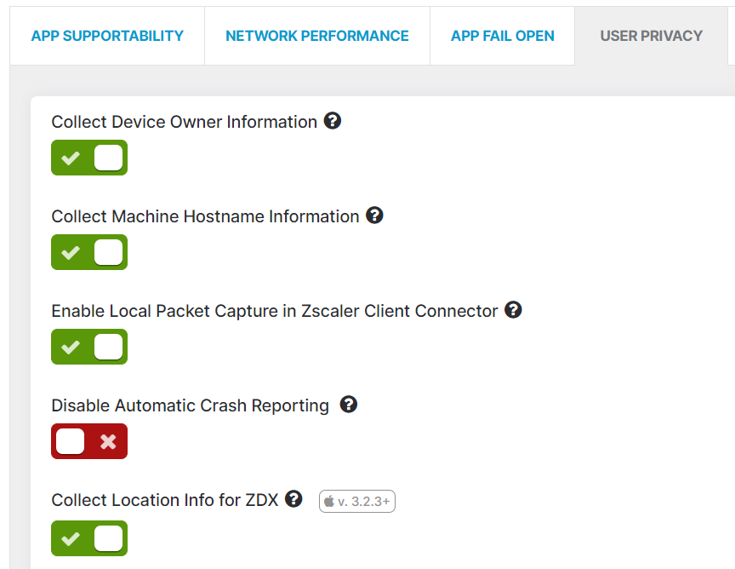
Task: Go to the App Fail Open tab
Action: 502,36
